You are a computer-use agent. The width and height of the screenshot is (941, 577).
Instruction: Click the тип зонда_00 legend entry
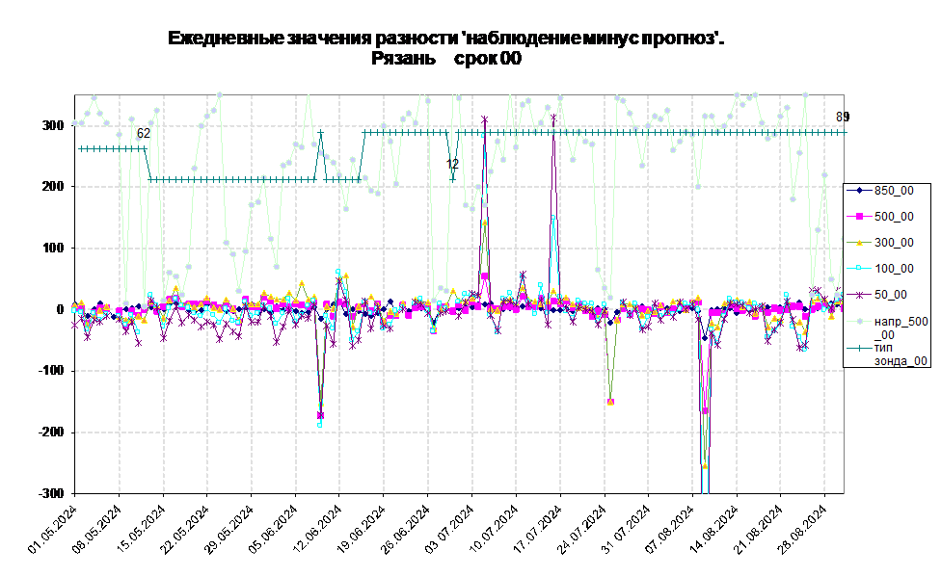(888, 354)
